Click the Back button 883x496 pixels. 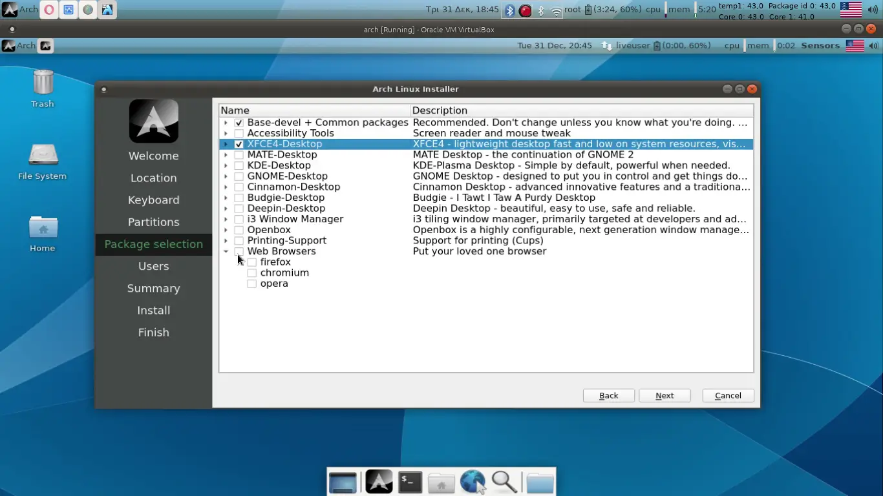pyautogui.click(x=608, y=395)
